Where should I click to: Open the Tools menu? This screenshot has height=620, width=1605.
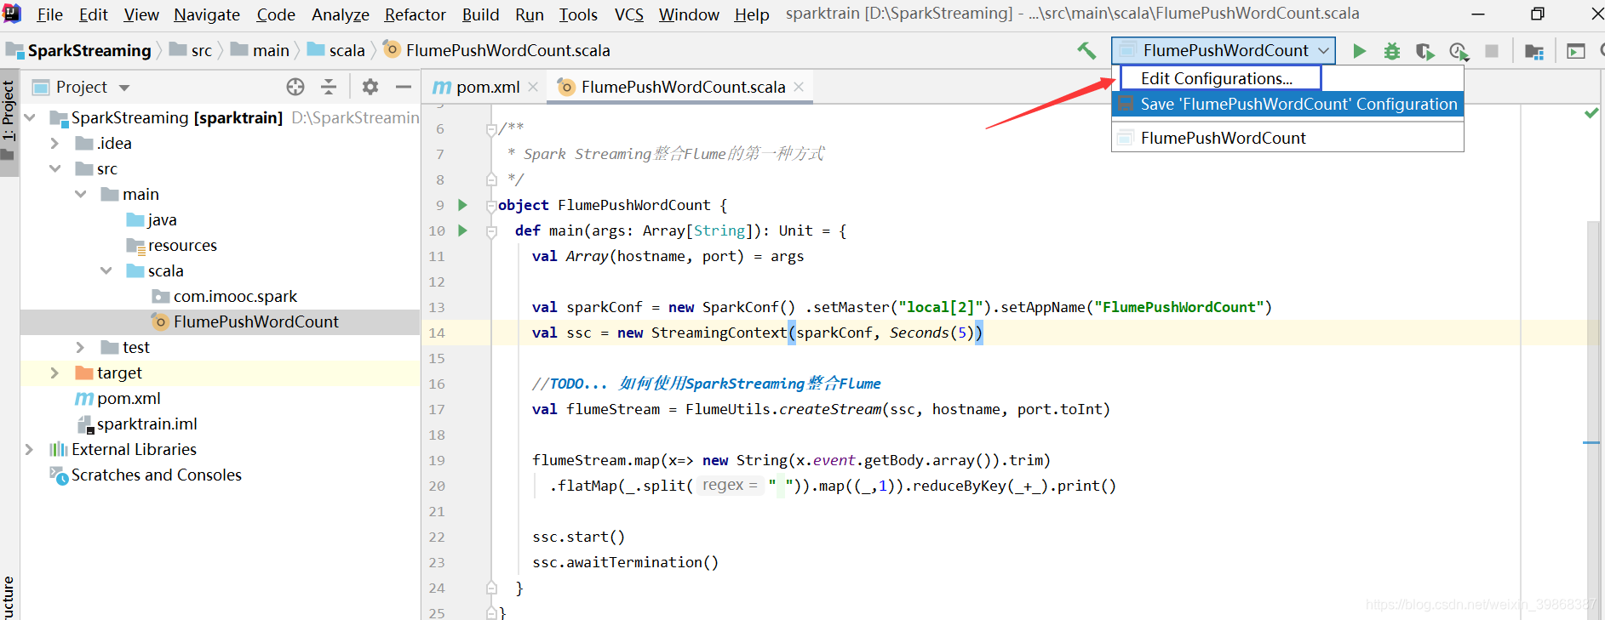pos(578,14)
